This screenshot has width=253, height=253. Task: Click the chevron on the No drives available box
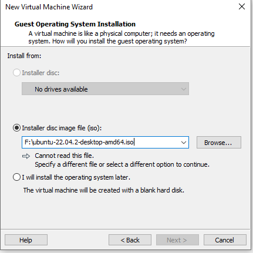183,89
